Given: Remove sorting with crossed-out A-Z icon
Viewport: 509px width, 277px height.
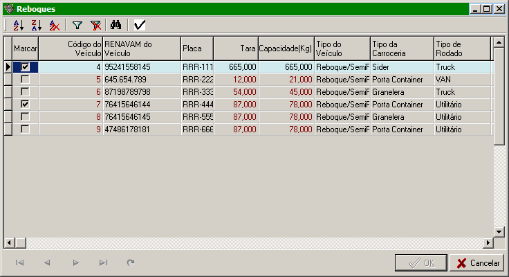Looking at the screenshot, I should pos(55,25).
